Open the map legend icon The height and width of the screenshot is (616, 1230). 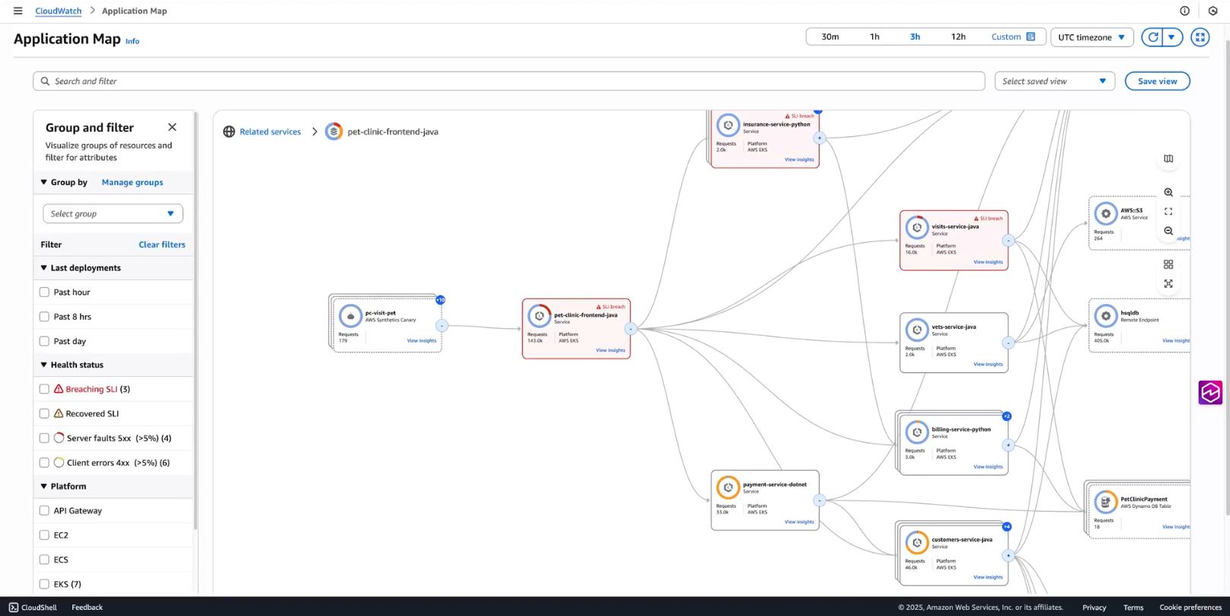[1168, 159]
